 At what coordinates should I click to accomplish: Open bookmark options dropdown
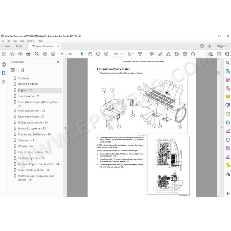(14, 70)
